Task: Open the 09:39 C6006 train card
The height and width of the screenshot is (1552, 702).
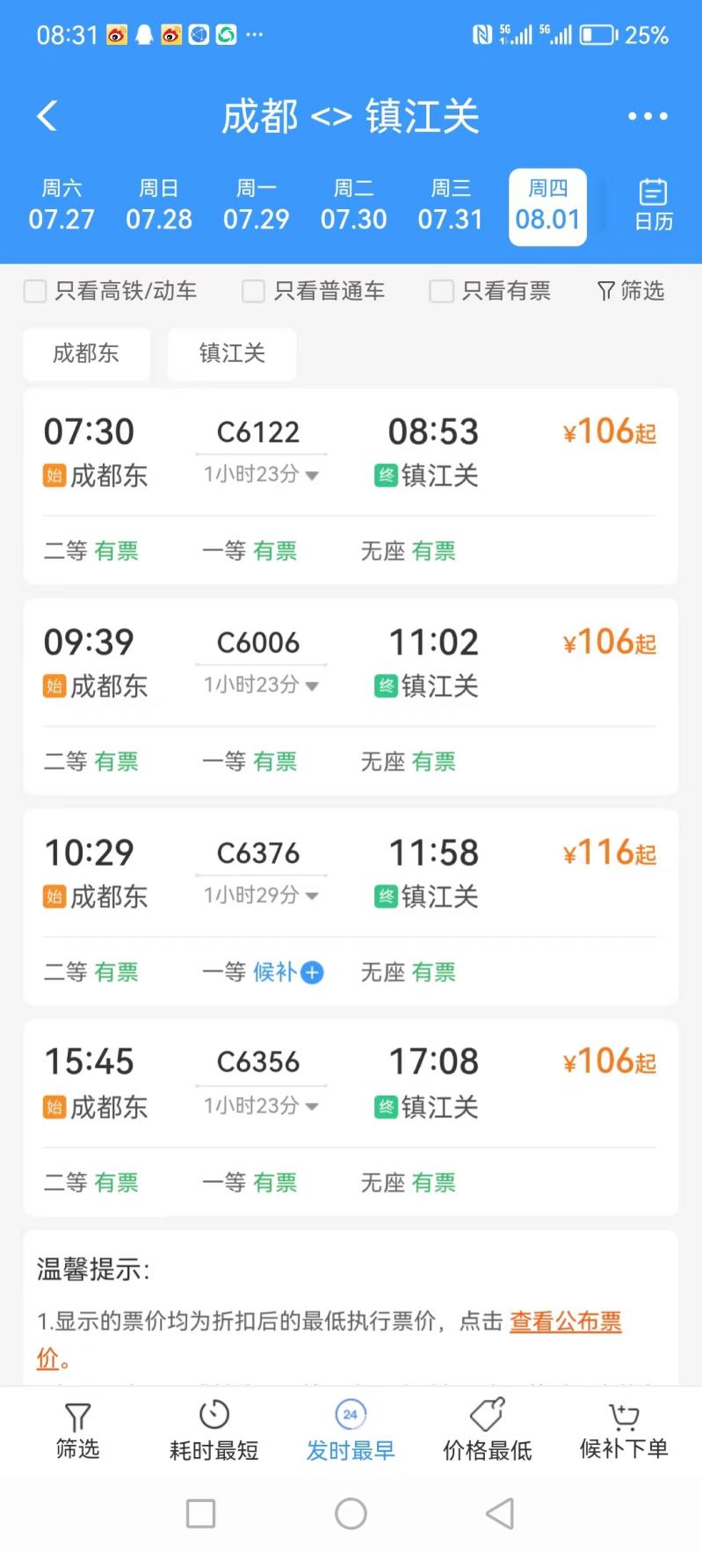Action: click(351, 696)
